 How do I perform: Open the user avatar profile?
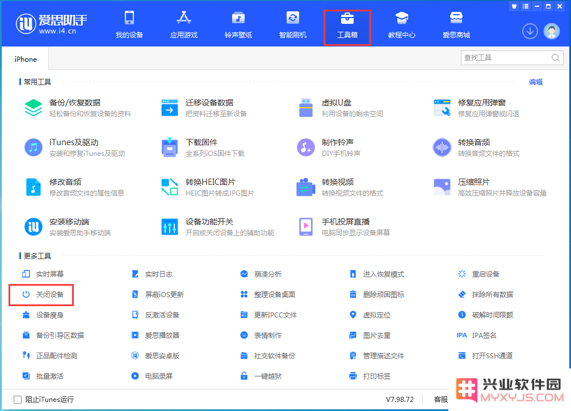(x=552, y=31)
